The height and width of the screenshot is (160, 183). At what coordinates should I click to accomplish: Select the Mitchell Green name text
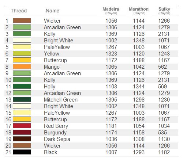point(61,100)
